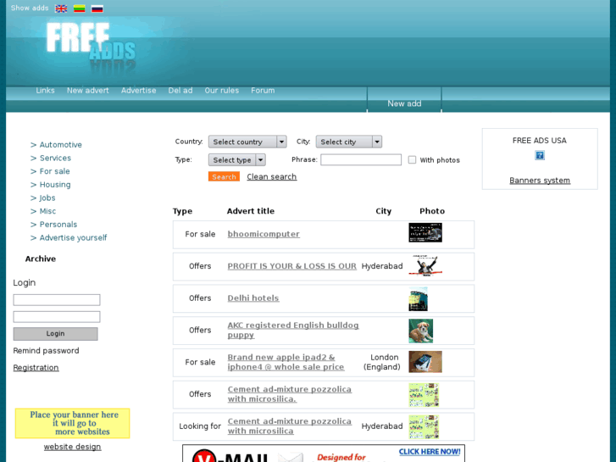The height and width of the screenshot is (462, 616).
Task: Open the Banners system link
Action: tap(540, 180)
